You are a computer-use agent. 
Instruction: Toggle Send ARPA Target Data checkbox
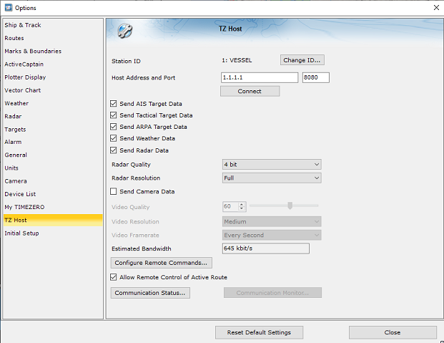click(113, 127)
